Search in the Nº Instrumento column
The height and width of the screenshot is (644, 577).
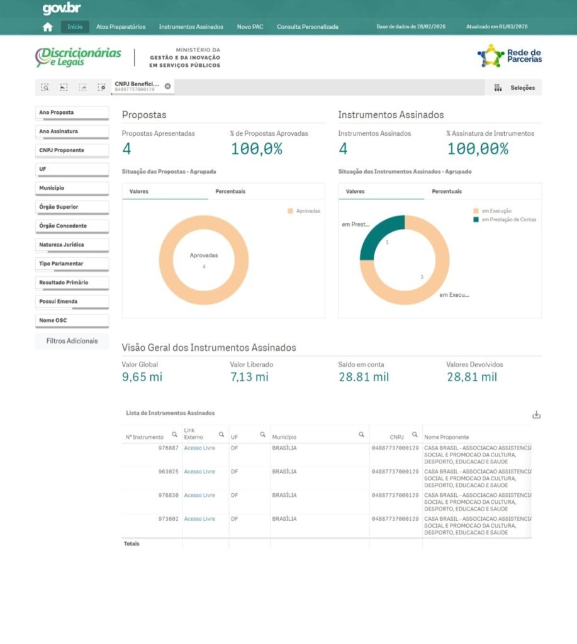[174, 435]
